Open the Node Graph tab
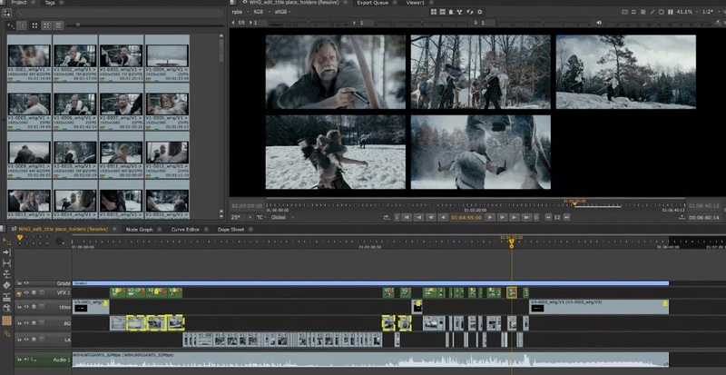Viewport: 726px width, 375px height. point(138,230)
